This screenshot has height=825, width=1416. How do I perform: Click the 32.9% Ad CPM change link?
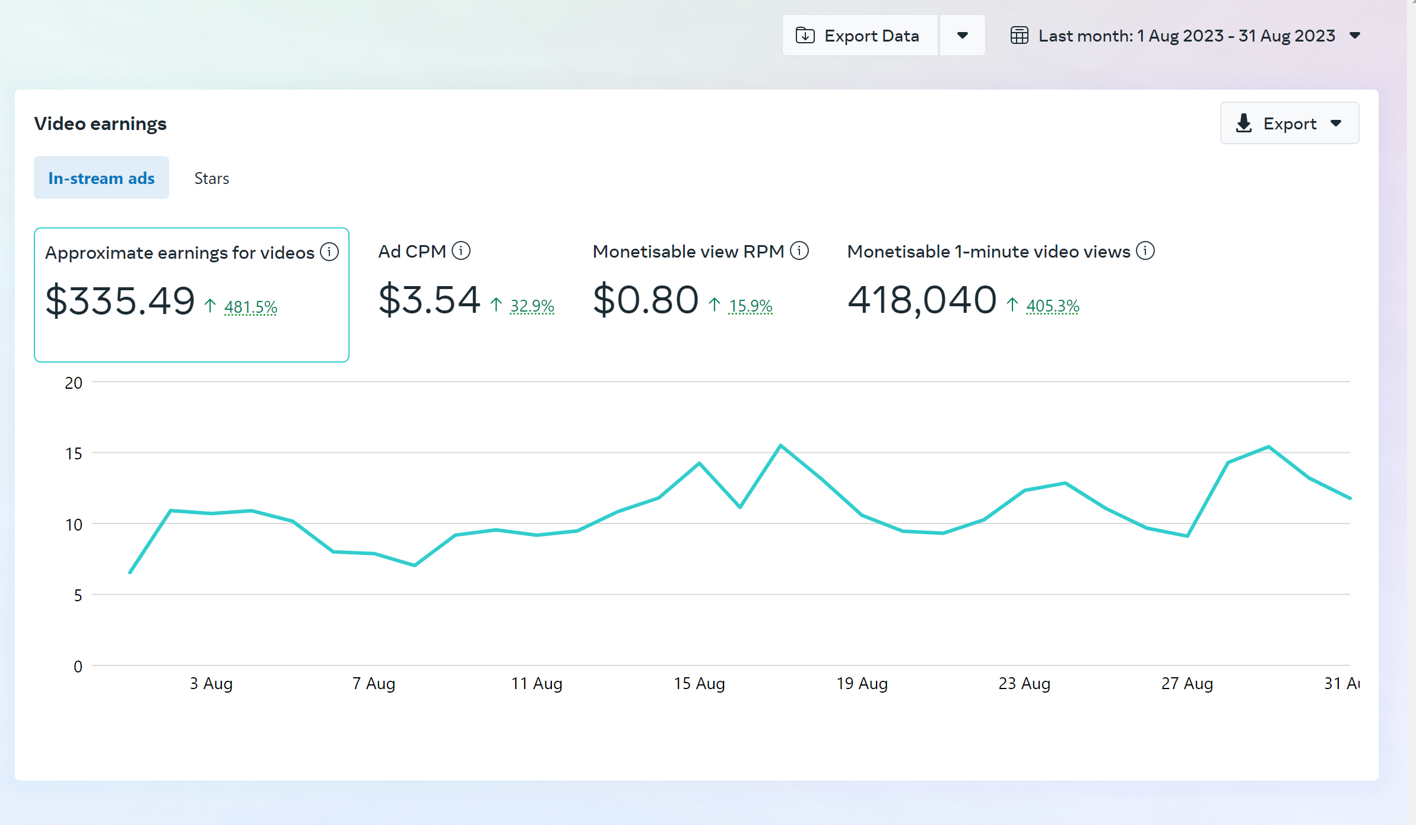click(532, 306)
